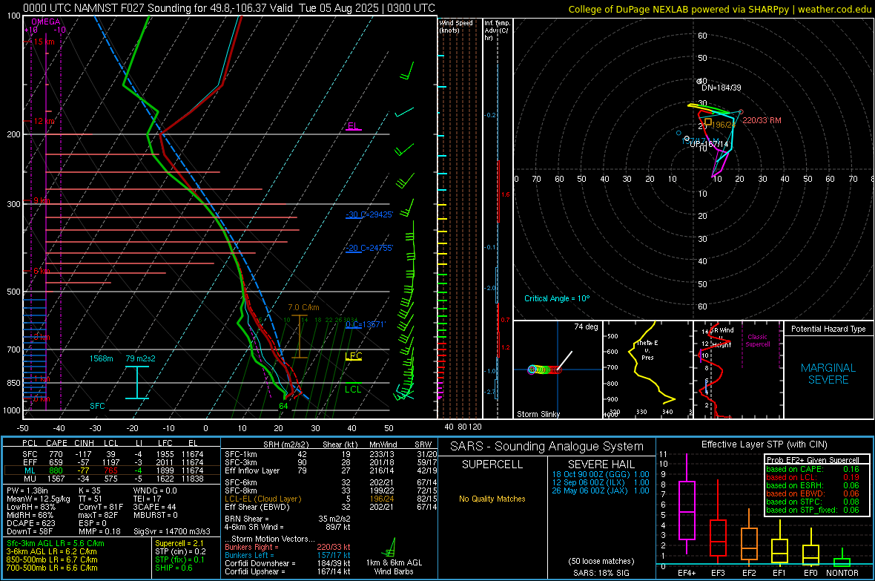
Task: Click the Theta-E v. Pres plot label
Action: pyautogui.click(x=647, y=350)
